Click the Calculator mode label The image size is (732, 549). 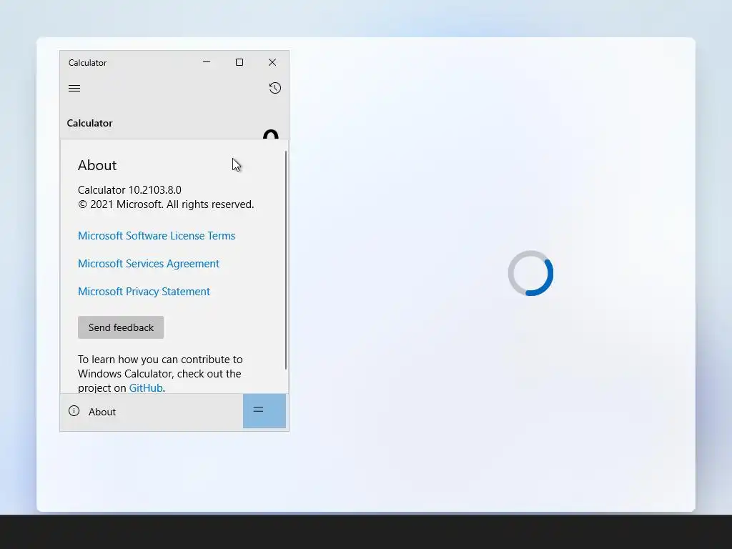click(89, 123)
